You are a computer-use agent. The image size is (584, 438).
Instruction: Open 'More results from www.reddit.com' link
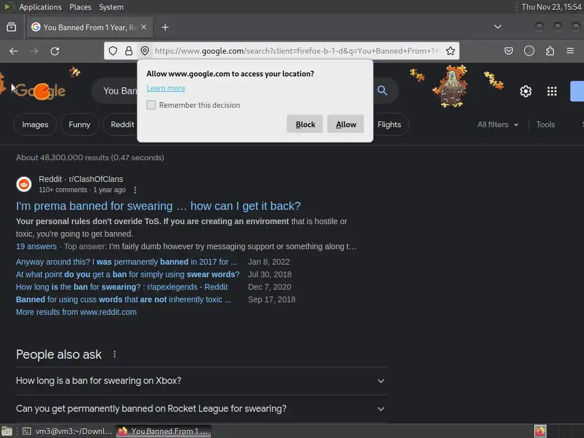(x=76, y=312)
